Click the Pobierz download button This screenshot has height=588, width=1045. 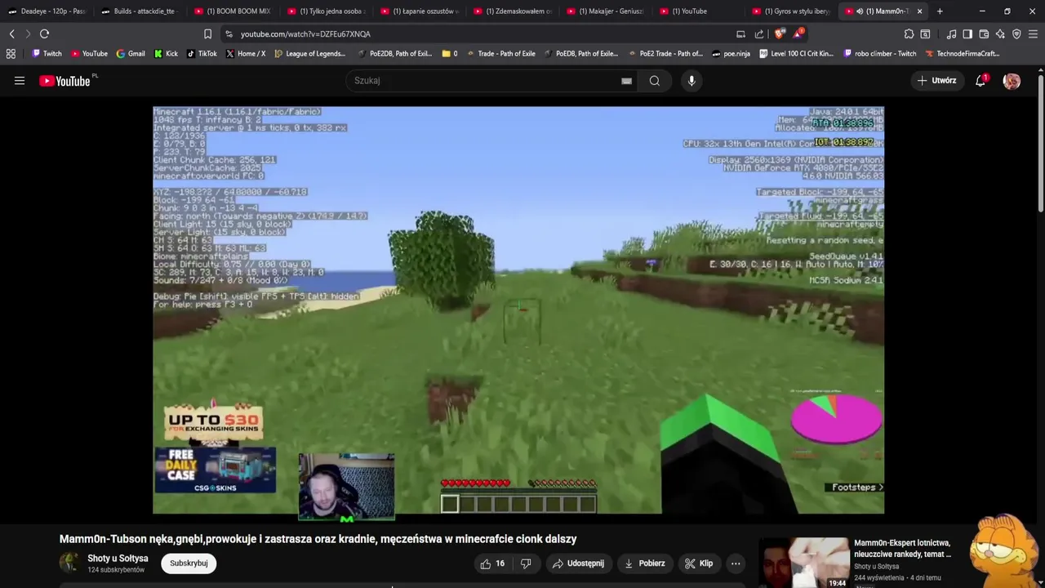click(x=644, y=563)
